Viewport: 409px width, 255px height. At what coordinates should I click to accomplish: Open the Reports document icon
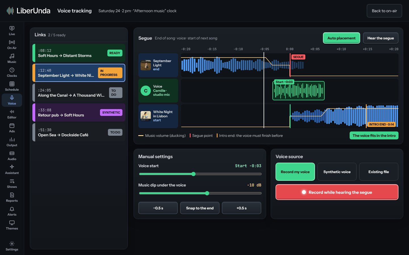(12, 197)
